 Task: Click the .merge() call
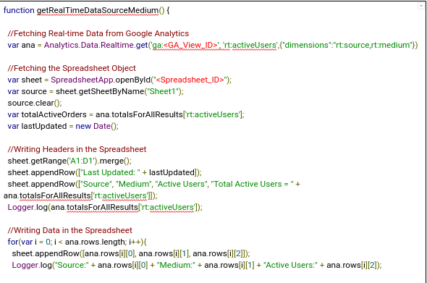pyautogui.click(x=114, y=161)
